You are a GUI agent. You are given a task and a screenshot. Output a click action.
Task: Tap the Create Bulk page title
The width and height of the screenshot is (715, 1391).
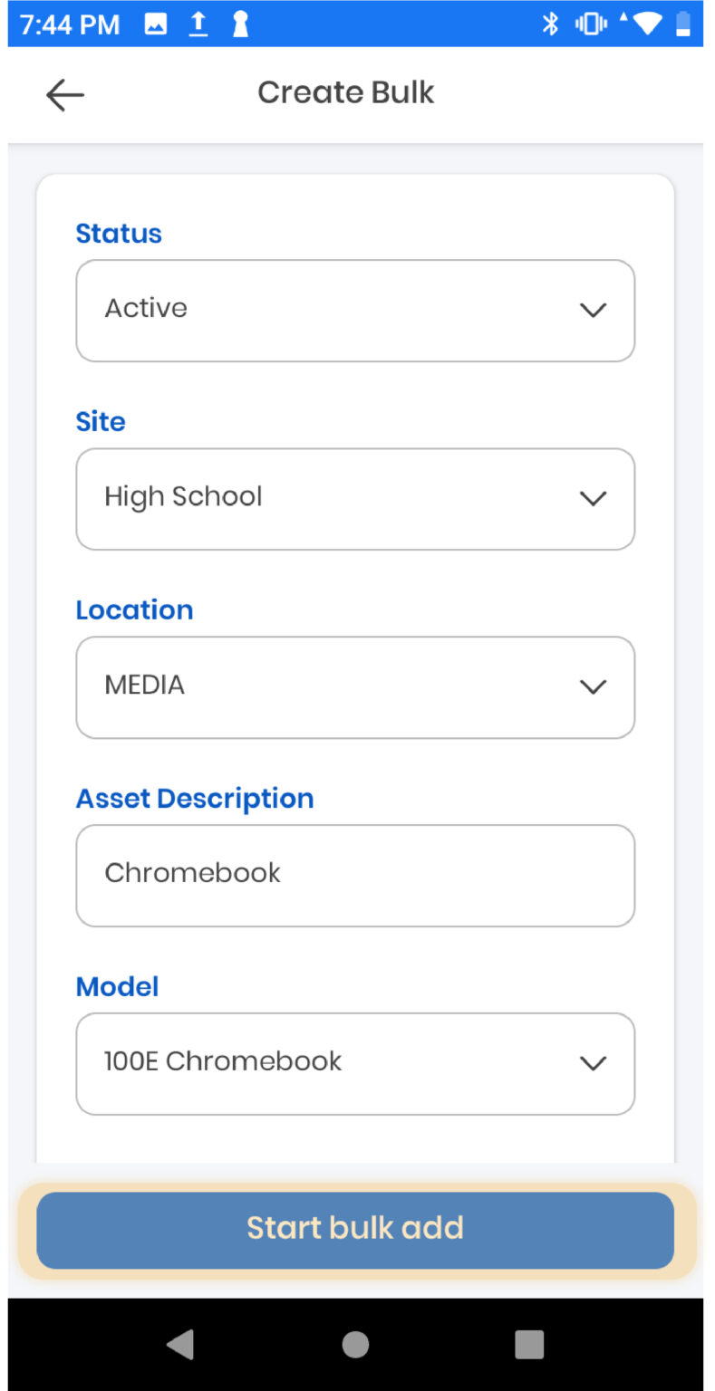(346, 92)
